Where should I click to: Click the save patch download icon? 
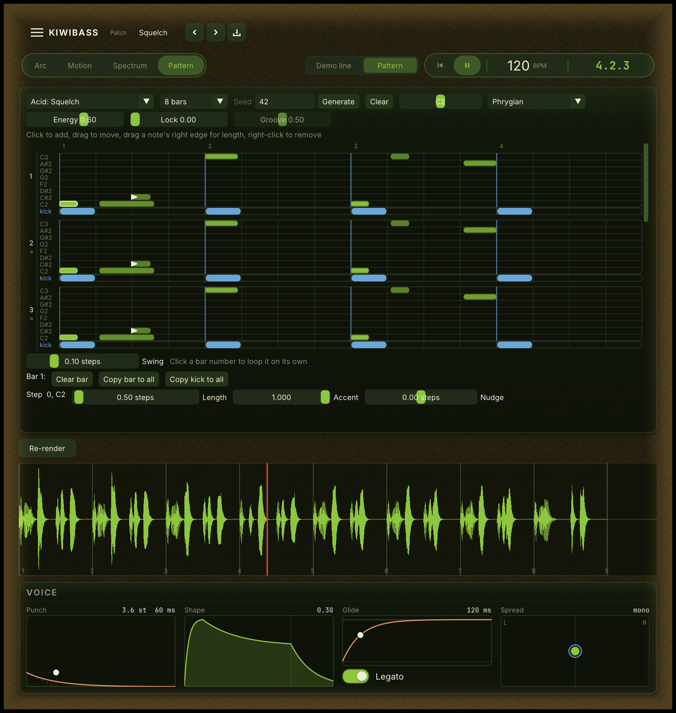point(237,32)
